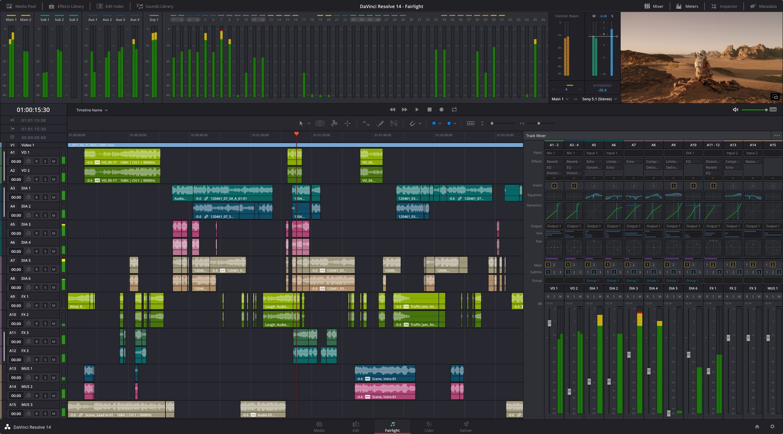The image size is (783, 434).
Task: Open the Metadata panel
Action: [763, 6]
